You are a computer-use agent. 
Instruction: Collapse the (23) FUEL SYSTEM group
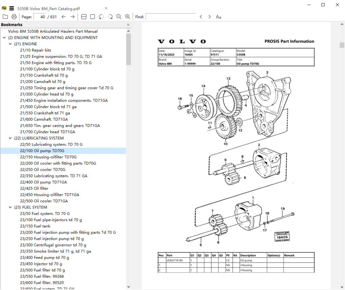(x=10, y=207)
